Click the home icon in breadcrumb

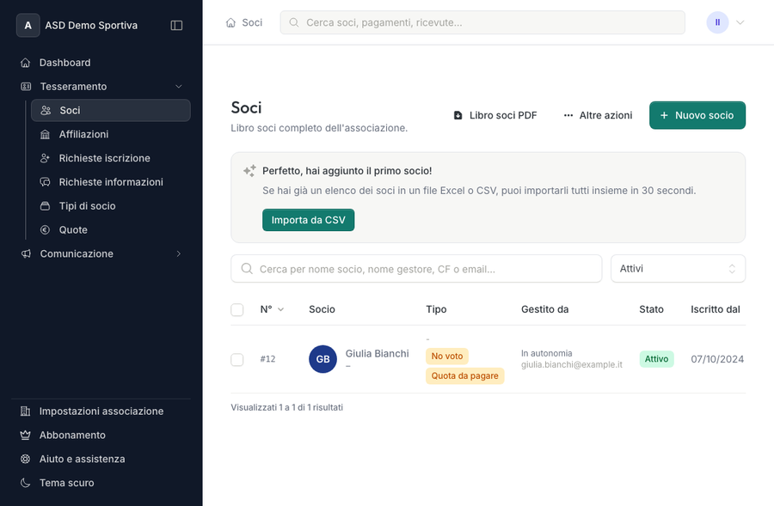pos(230,22)
